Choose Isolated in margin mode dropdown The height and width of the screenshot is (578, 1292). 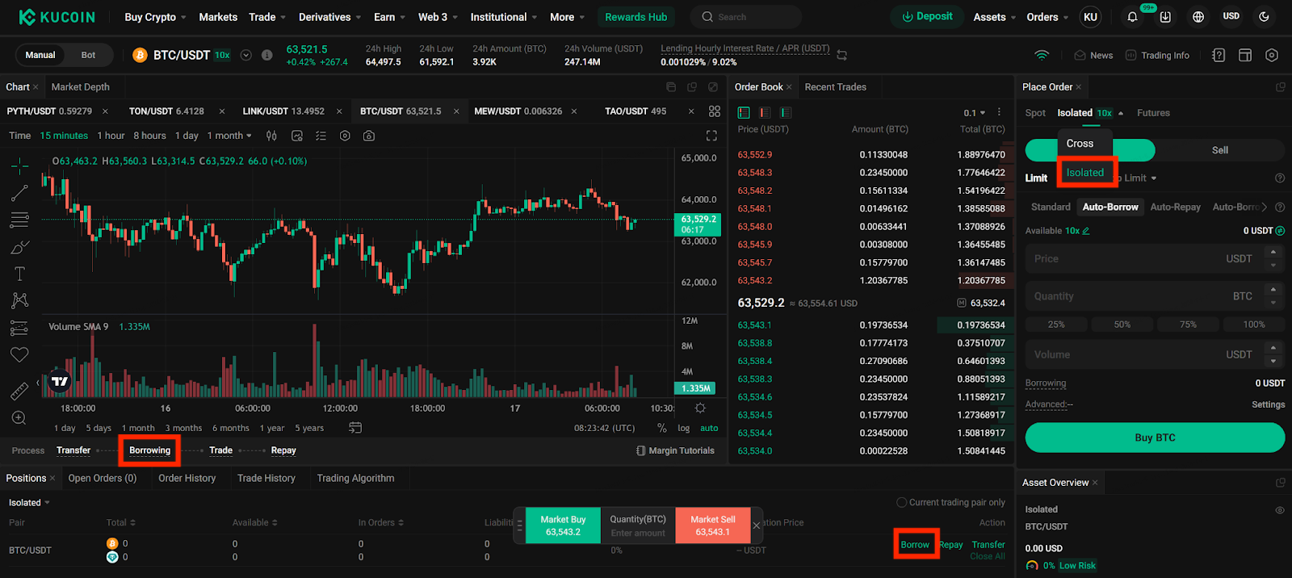click(1084, 173)
